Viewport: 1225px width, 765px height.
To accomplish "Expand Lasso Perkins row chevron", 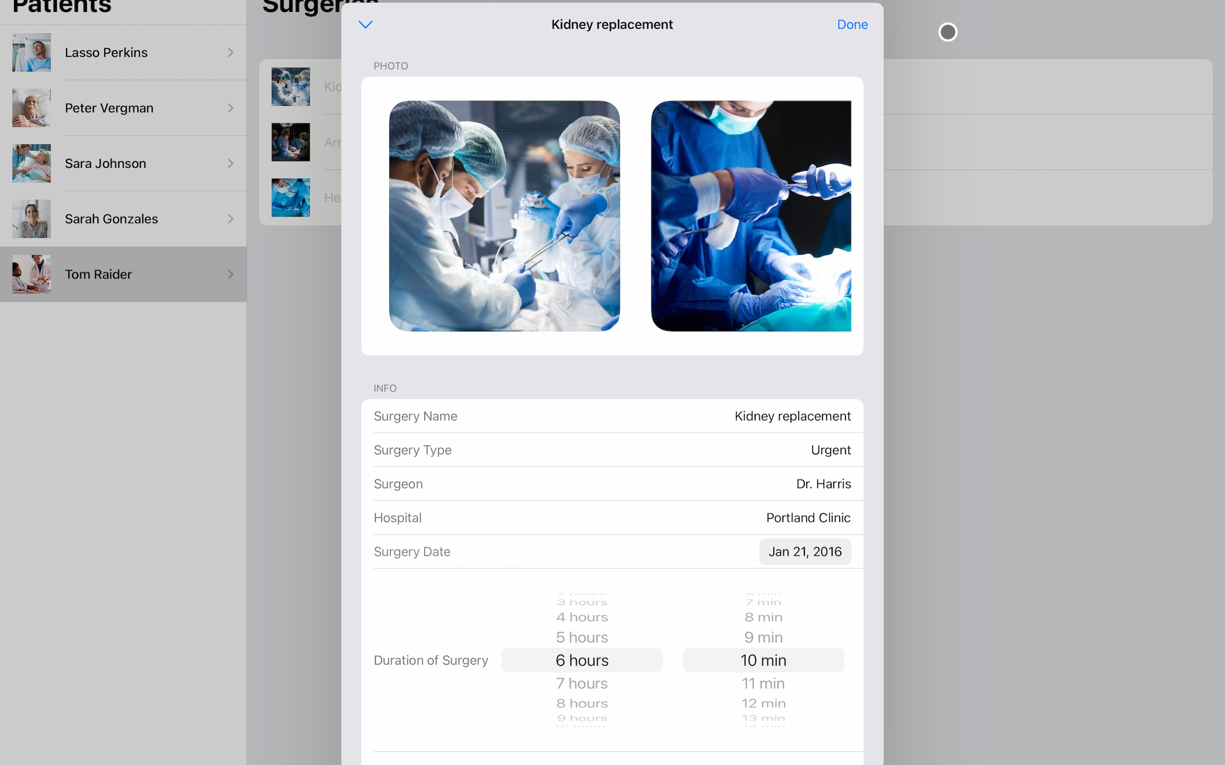I will pos(231,53).
